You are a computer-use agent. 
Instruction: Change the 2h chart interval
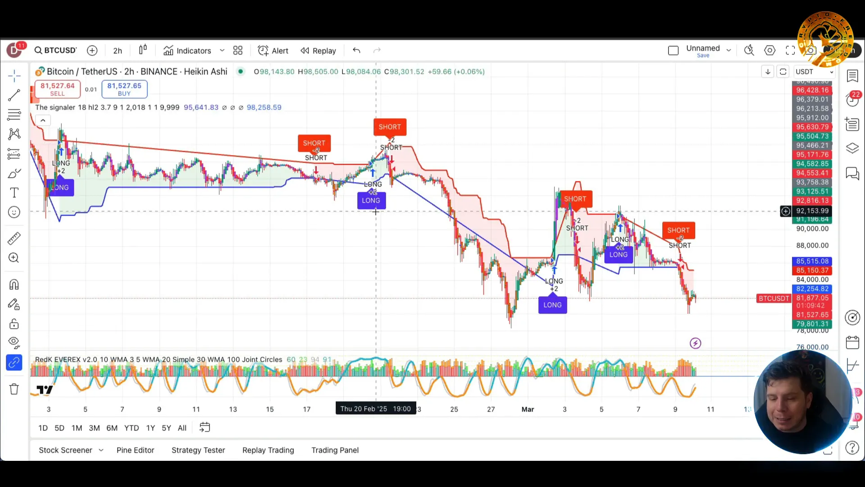coord(118,51)
